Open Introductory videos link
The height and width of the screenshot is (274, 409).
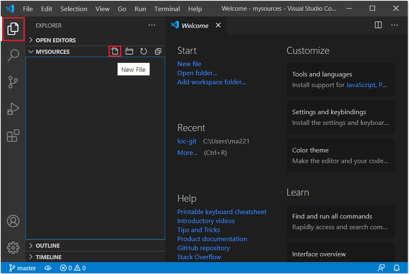click(206, 221)
